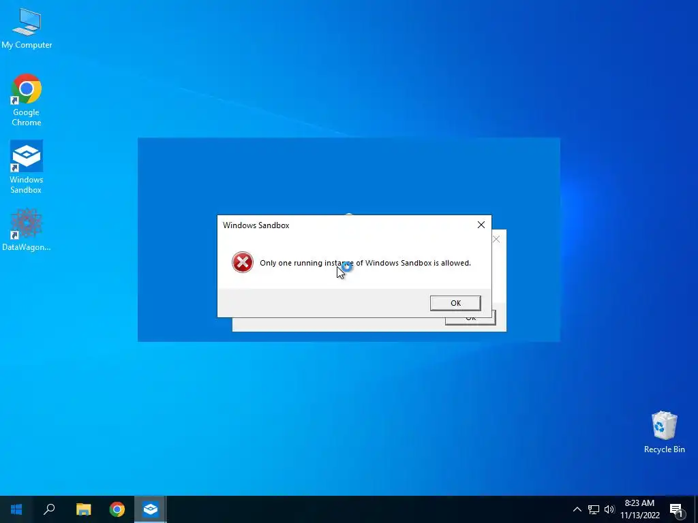Open taskbar search magnifier
Image resolution: width=698 pixels, height=523 pixels.
pos(49,509)
